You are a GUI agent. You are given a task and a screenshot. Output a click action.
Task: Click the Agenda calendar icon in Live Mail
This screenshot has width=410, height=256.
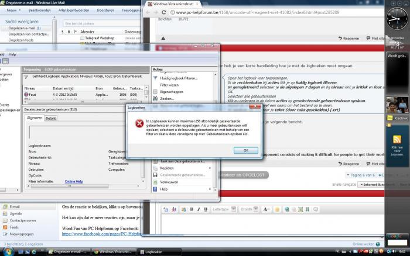(x=5, y=213)
